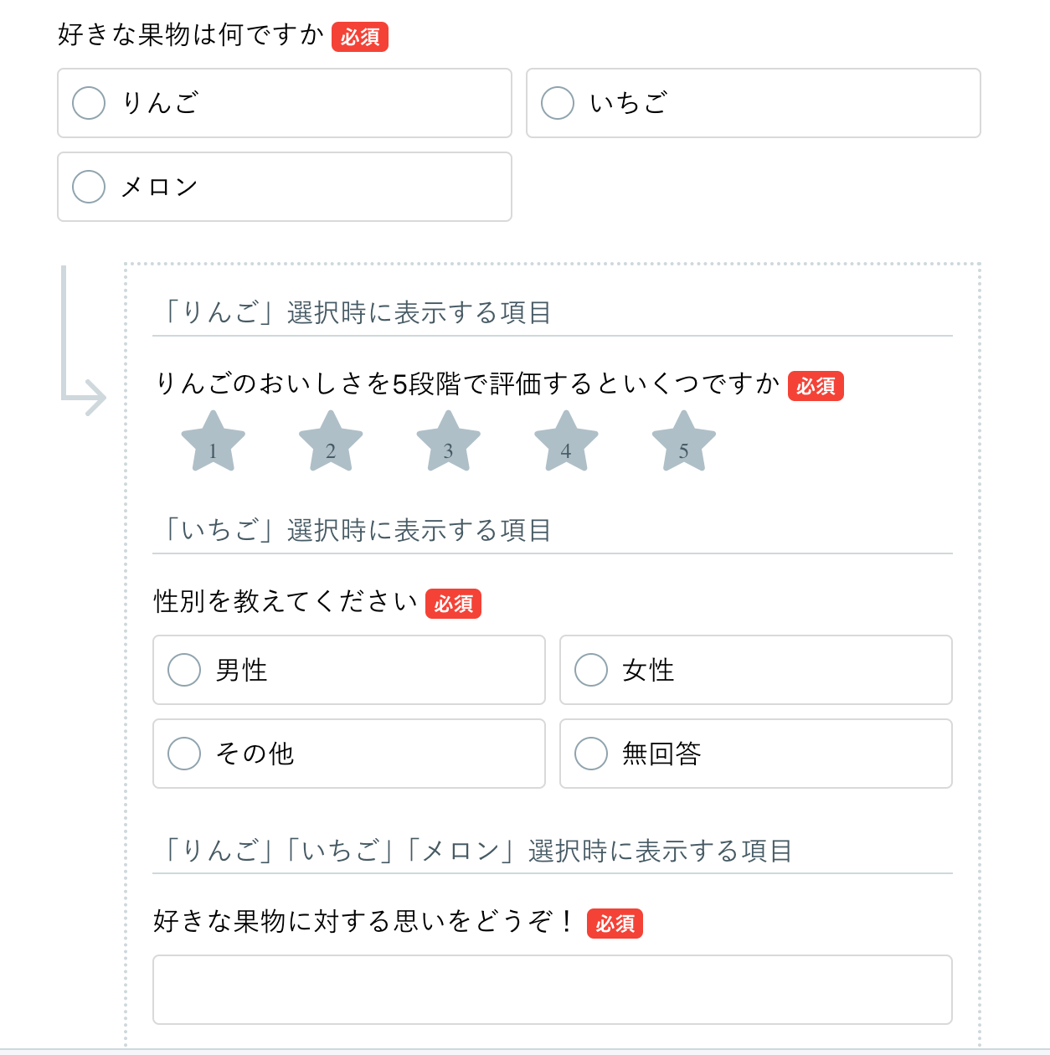The image size is (1050, 1055).
Task: Click the 「いちご」選択時に表示する項目 heading
Action: click(x=356, y=531)
